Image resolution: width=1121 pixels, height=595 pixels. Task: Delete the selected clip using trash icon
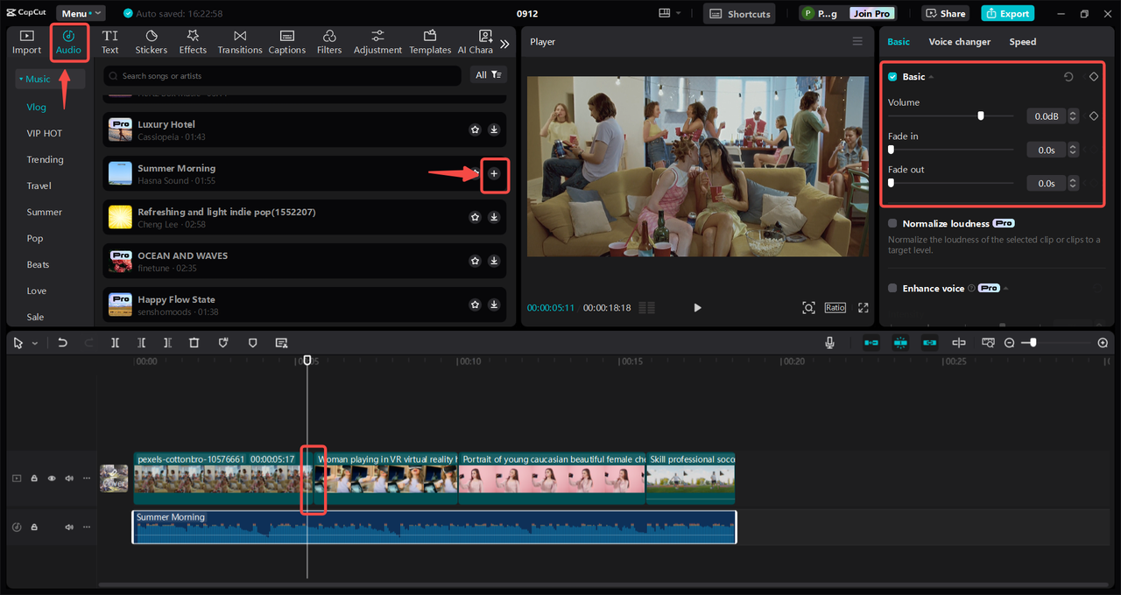click(x=194, y=343)
